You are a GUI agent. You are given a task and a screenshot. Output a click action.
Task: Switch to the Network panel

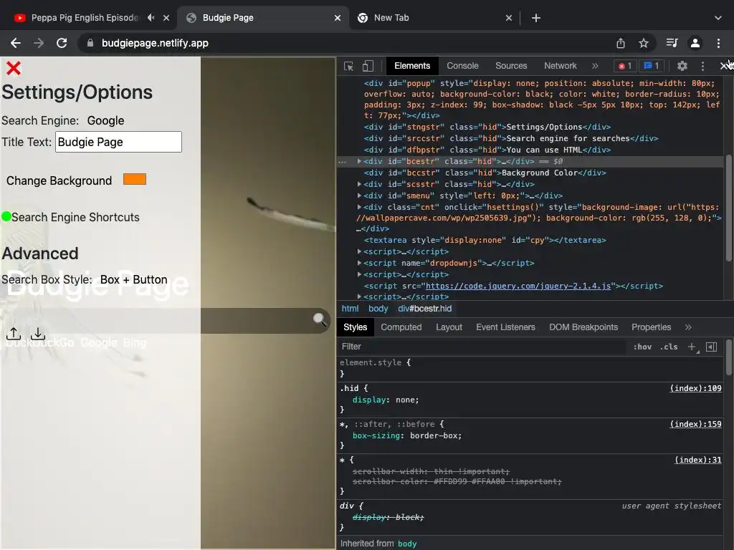click(x=561, y=66)
